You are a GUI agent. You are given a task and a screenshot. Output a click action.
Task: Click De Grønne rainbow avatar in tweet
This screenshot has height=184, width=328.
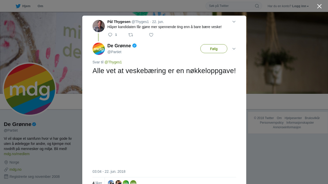(x=99, y=49)
